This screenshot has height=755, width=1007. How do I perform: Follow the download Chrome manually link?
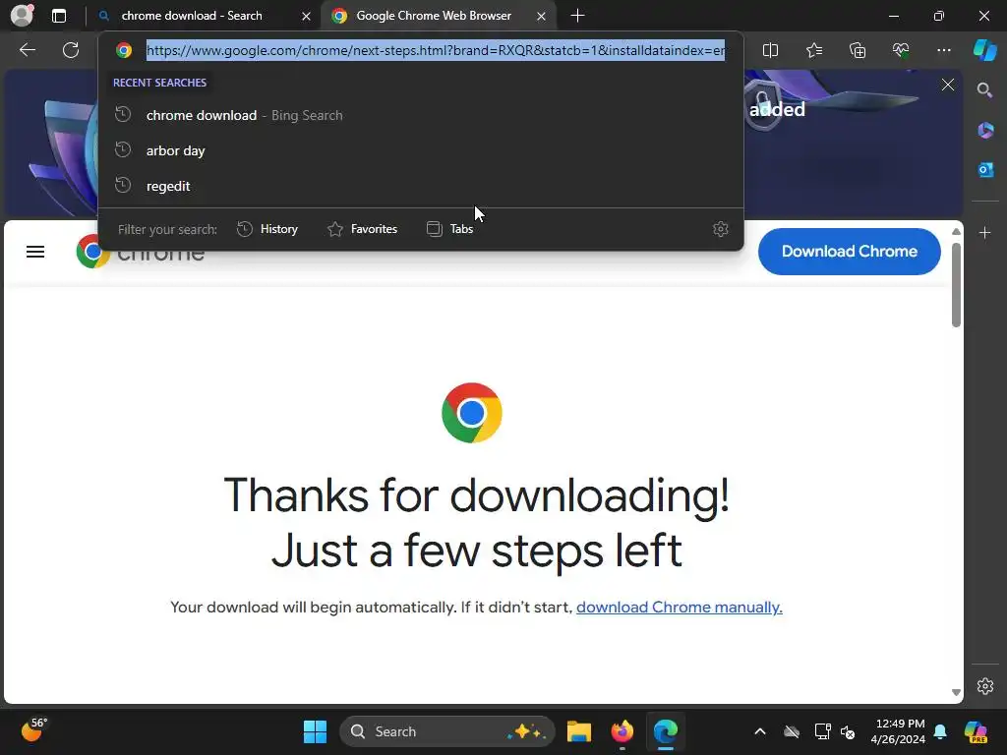(679, 608)
